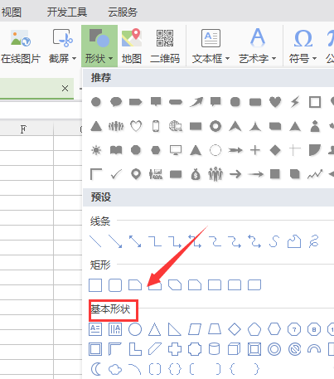Choose the cross plus basic shape
Screen dimensions: 334x379
[x=175, y=349]
